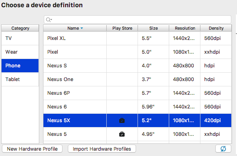Select the Nexus S device
This screenshot has width=237, height=156.
tap(57, 65)
